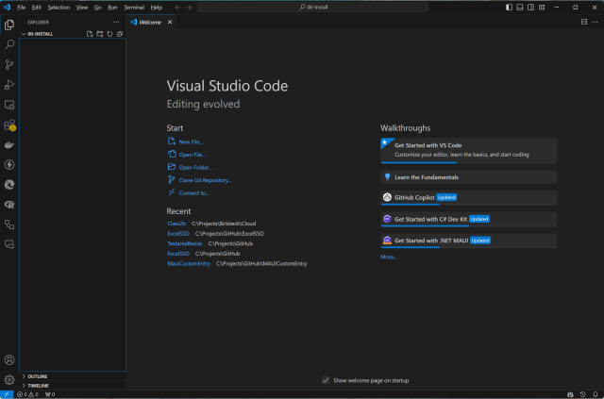This screenshot has height=399, width=604.
Task: Collapse the 00-INSTALL folder section
Action: click(40, 34)
